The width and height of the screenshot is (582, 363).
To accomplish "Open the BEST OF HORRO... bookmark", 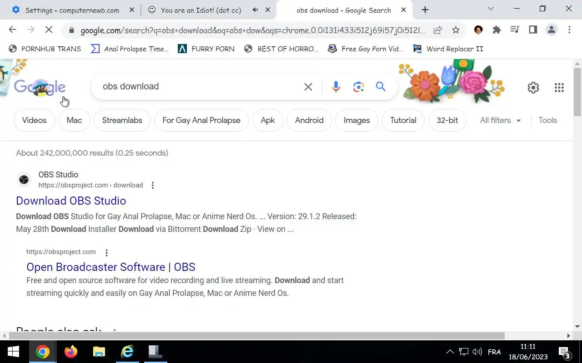I will coord(281,49).
